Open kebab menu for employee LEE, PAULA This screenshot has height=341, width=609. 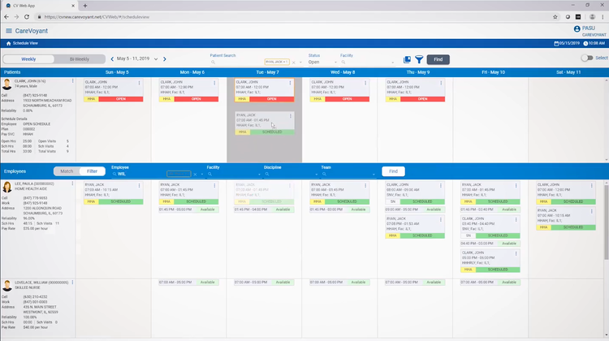point(72,183)
